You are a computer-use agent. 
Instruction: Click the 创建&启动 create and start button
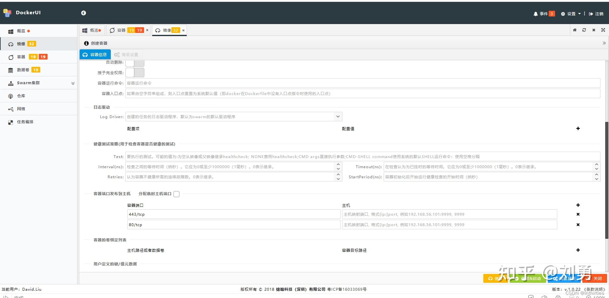pos(528,278)
